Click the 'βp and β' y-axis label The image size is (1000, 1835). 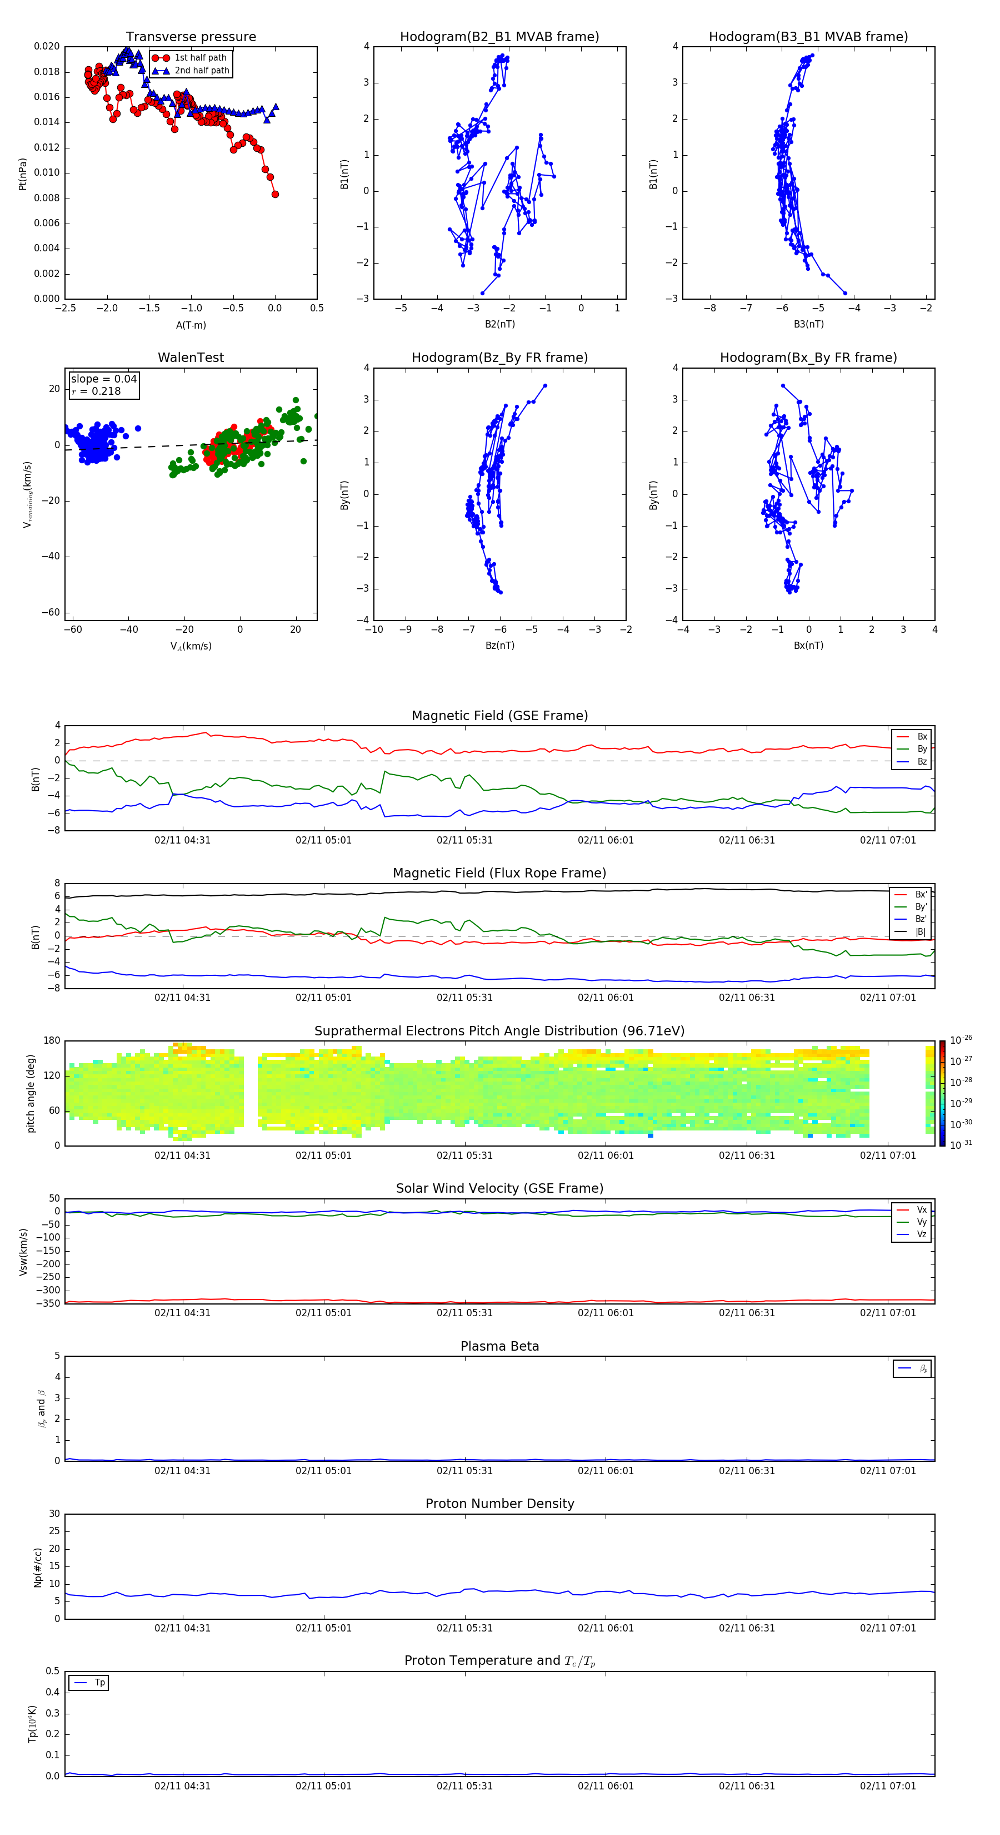click(41, 1409)
